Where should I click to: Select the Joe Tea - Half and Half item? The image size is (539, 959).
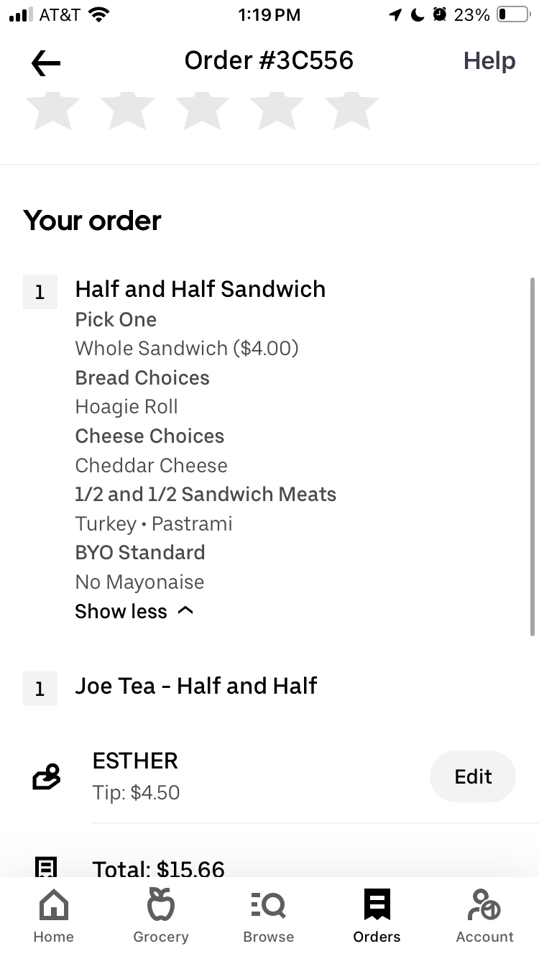pyautogui.click(x=195, y=686)
